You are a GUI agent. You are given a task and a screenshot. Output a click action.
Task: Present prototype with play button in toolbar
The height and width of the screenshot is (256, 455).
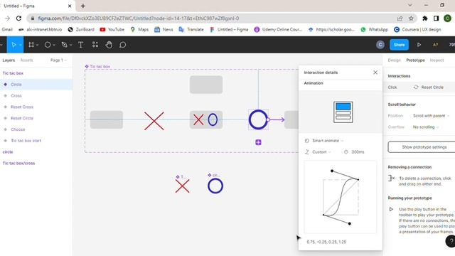click(x=419, y=45)
